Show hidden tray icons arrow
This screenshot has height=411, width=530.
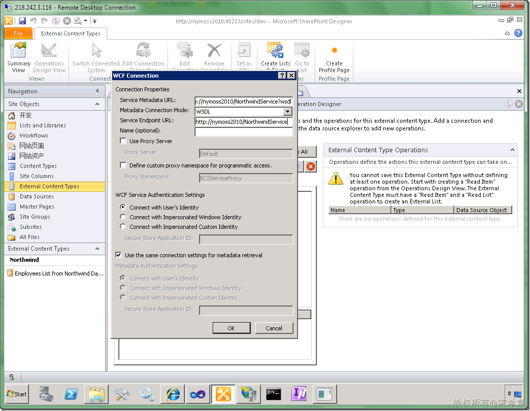[x=509, y=394]
